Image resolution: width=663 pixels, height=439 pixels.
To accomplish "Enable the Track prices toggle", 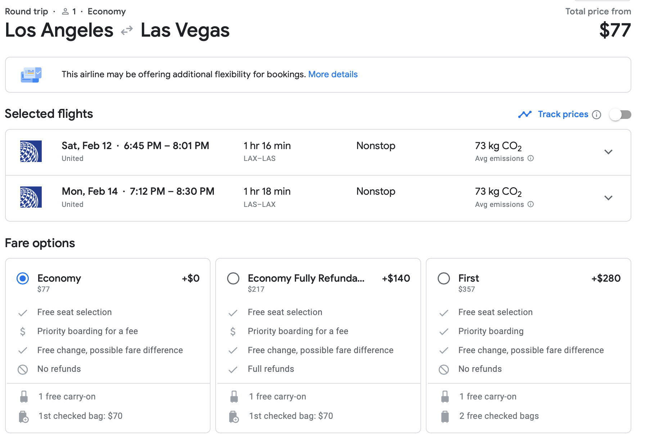I will (x=620, y=115).
